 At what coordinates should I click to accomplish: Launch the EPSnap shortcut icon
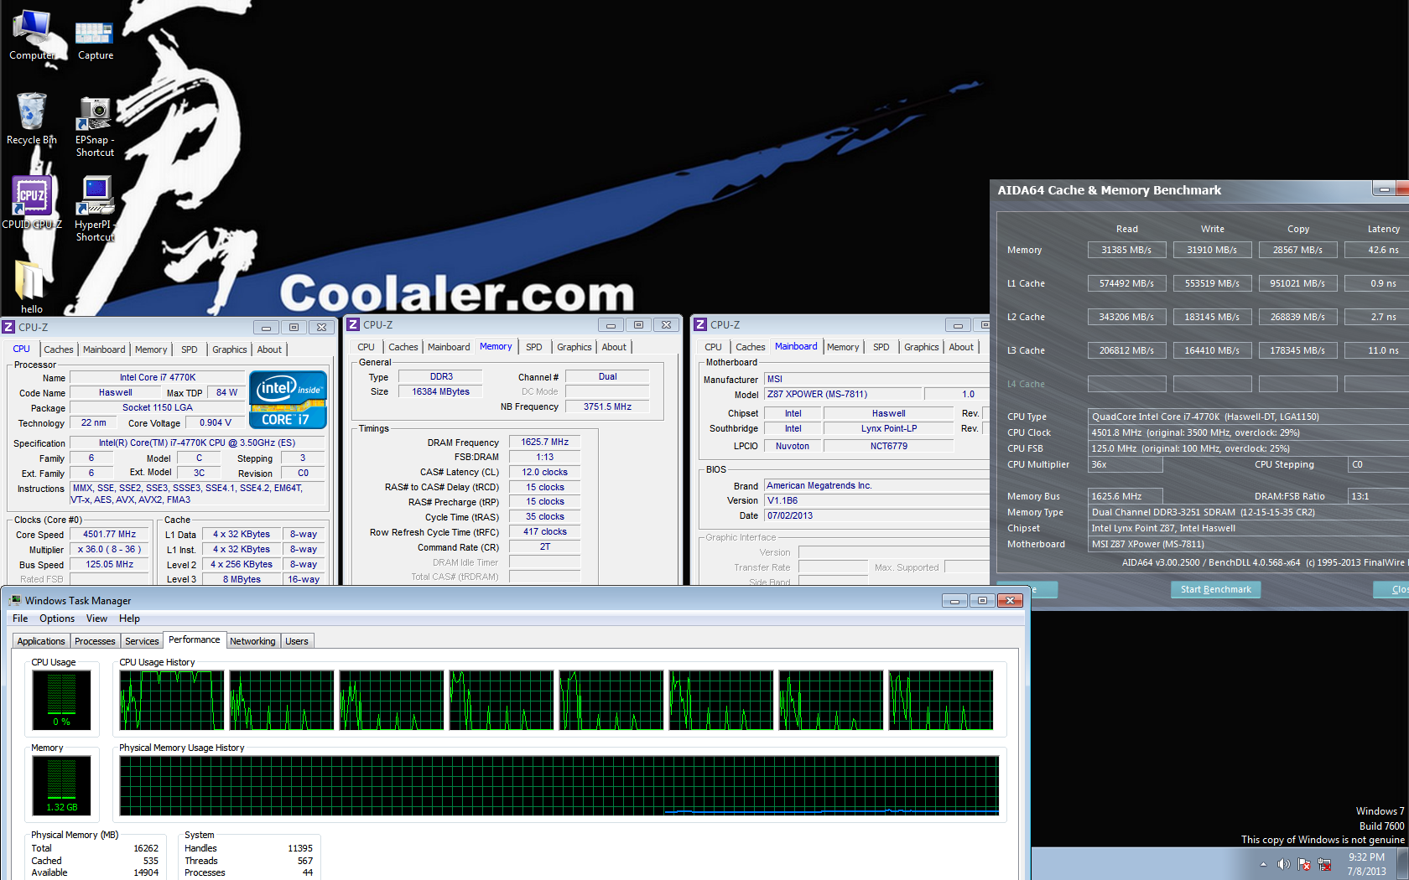coord(95,126)
